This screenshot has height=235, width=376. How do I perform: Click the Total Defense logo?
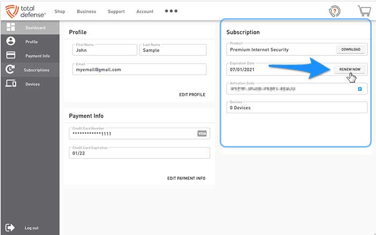click(x=25, y=11)
